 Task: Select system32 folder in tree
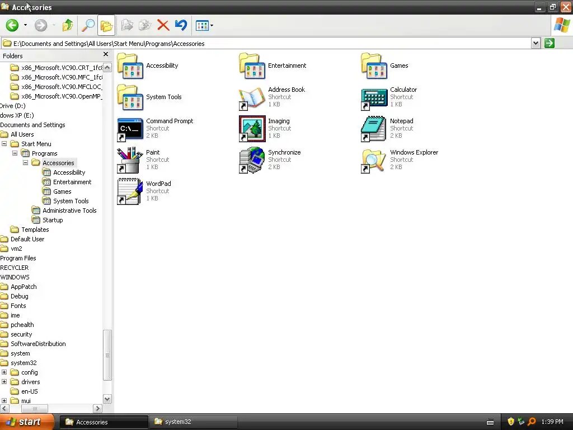point(24,362)
